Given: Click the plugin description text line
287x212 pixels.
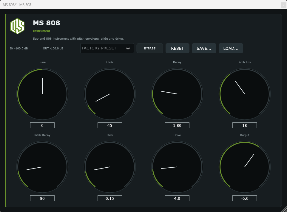Looking at the screenshot, I should click(78, 38).
